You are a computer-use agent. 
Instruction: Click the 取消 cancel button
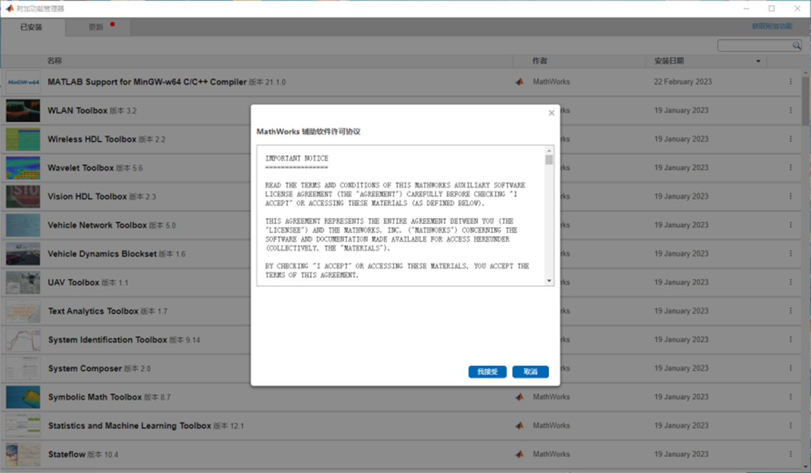[x=530, y=372]
